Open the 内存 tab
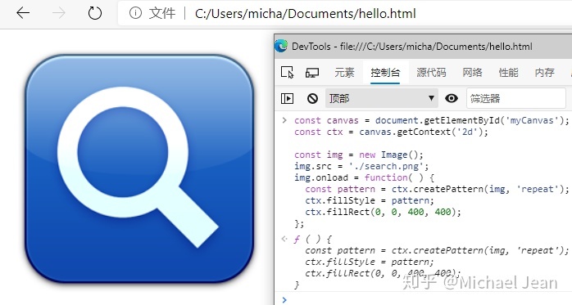Screen dimensions: 572x305 click(x=545, y=73)
